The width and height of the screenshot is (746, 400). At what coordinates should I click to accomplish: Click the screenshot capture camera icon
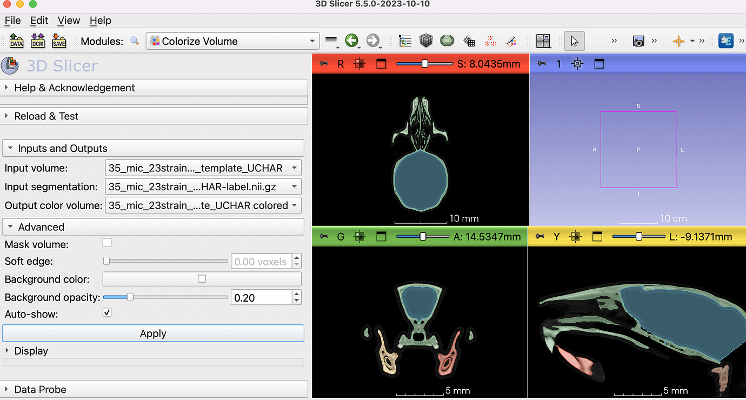click(638, 41)
